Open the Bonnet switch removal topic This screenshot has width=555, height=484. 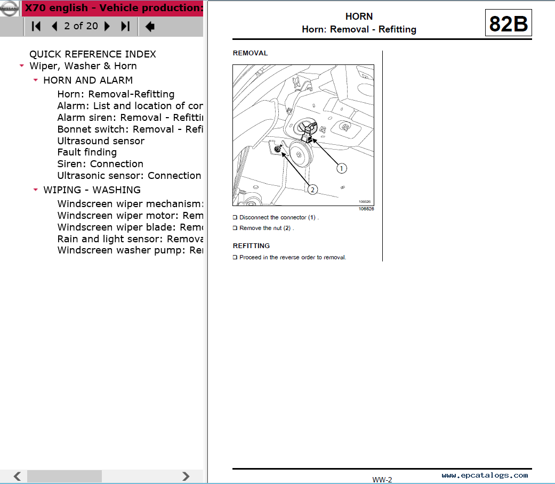tap(130, 129)
